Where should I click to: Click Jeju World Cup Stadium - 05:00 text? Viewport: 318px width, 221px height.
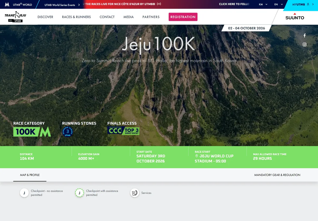click(x=214, y=159)
